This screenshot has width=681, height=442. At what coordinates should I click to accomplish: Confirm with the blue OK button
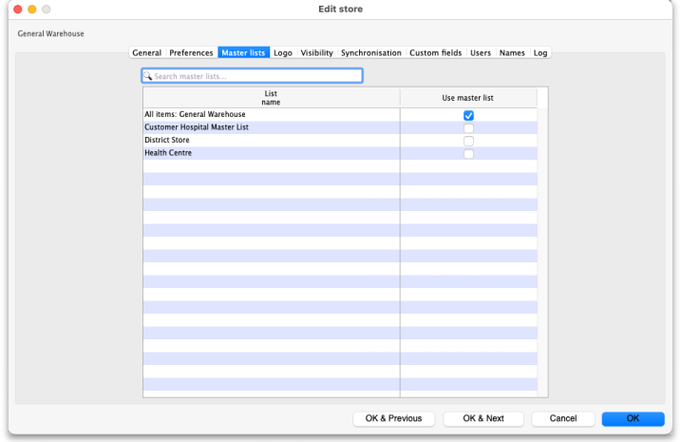coord(633,418)
